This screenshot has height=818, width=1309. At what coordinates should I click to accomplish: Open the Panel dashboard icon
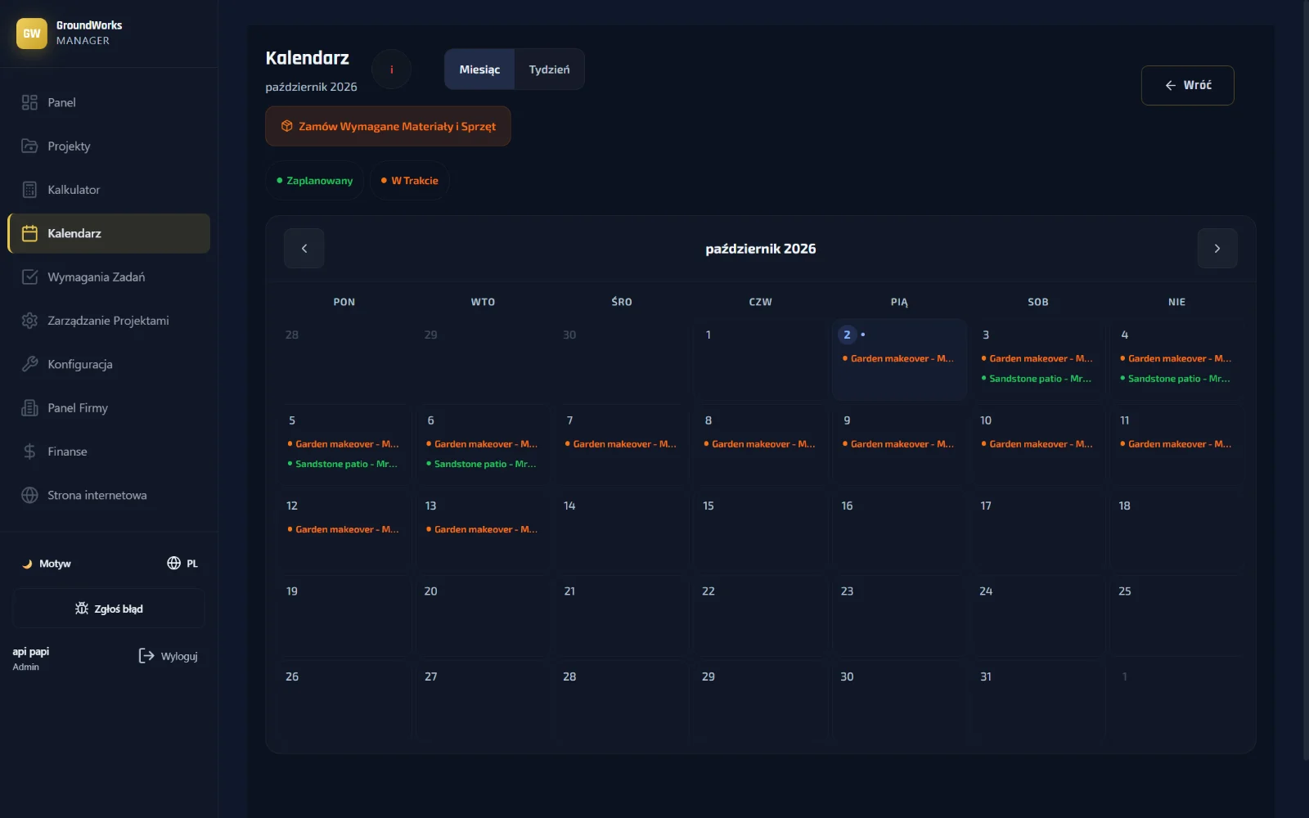coord(29,102)
